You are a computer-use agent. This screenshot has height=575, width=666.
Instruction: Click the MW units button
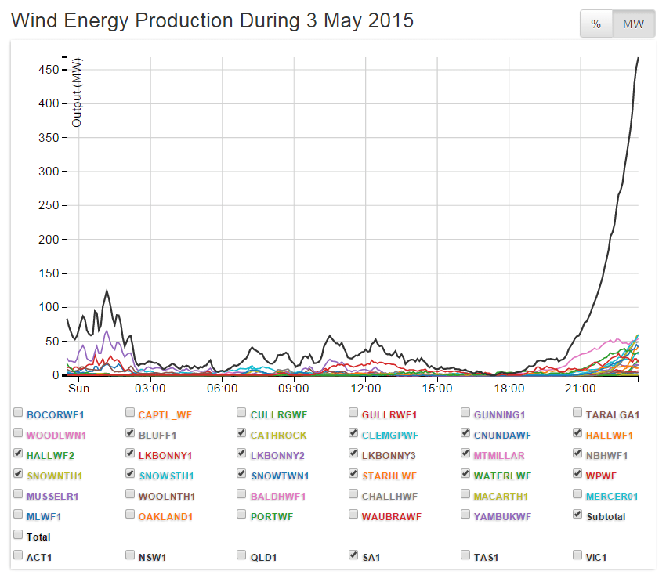[632, 24]
